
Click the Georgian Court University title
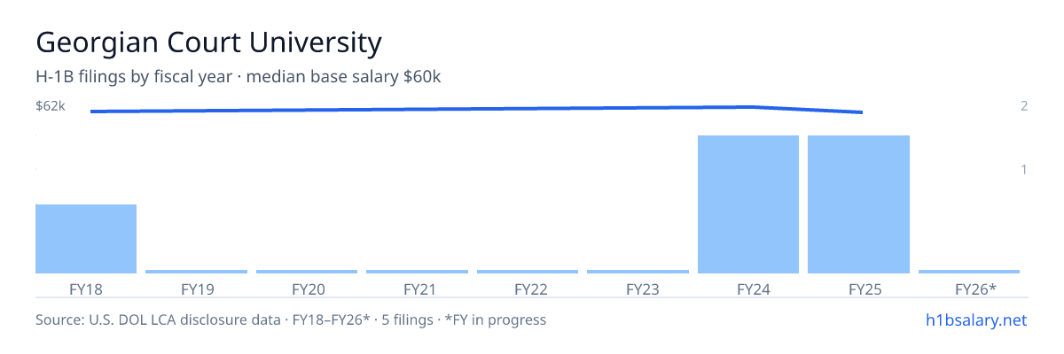pyautogui.click(x=208, y=42)
